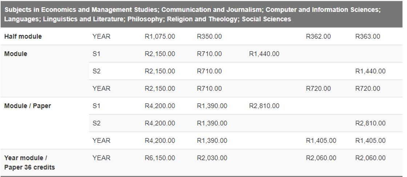Click R1,390.00 in Module / Paper S2 row
Image resolution: width=407 pixels, height=177 pixels.
point(212,123)
